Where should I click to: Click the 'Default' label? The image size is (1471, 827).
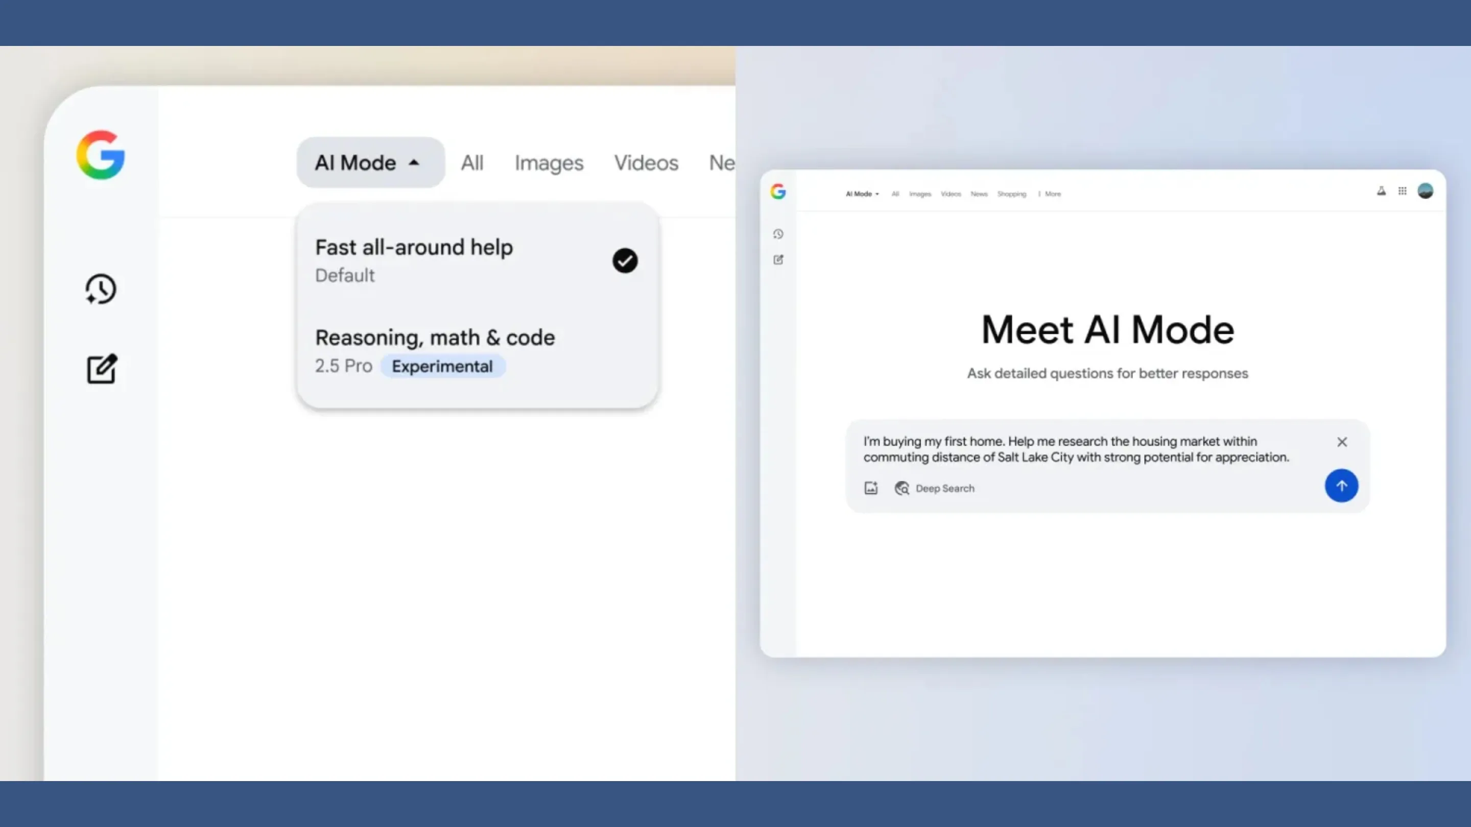click(x=345, y=276)
